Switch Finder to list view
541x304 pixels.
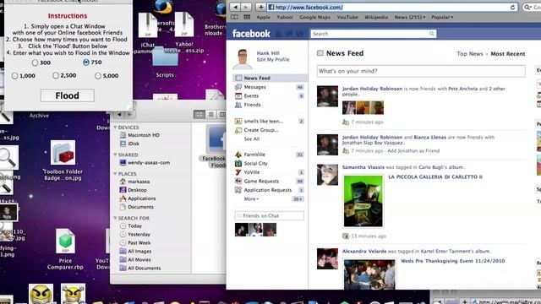[x=210, y=115]
